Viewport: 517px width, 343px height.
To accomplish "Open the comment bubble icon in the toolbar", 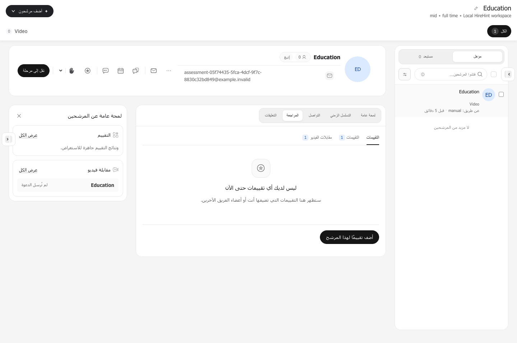I will point(106,71).
